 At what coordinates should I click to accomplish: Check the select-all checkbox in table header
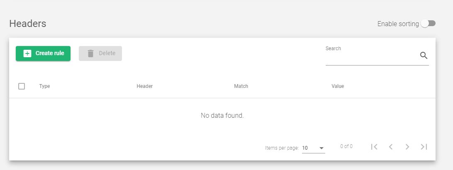22,86
